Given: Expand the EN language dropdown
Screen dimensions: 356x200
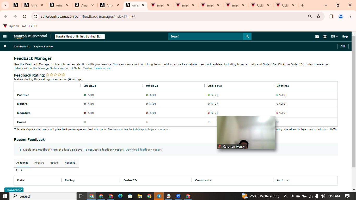Looking at the screenshot, I should (x=334, y=36).
